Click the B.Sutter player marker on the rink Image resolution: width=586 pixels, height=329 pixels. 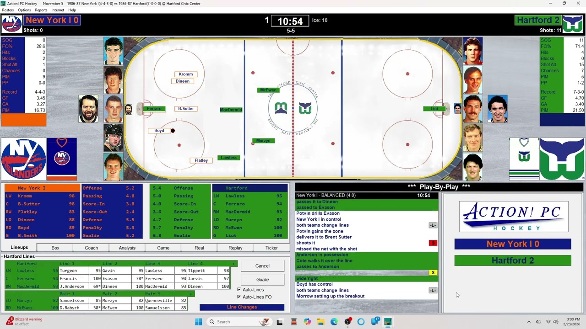point(186,109)
